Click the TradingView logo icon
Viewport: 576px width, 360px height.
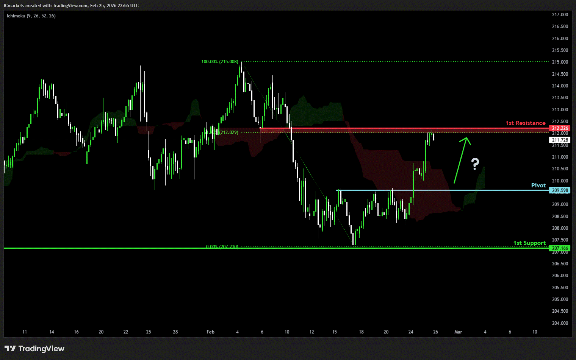(10, 349)
